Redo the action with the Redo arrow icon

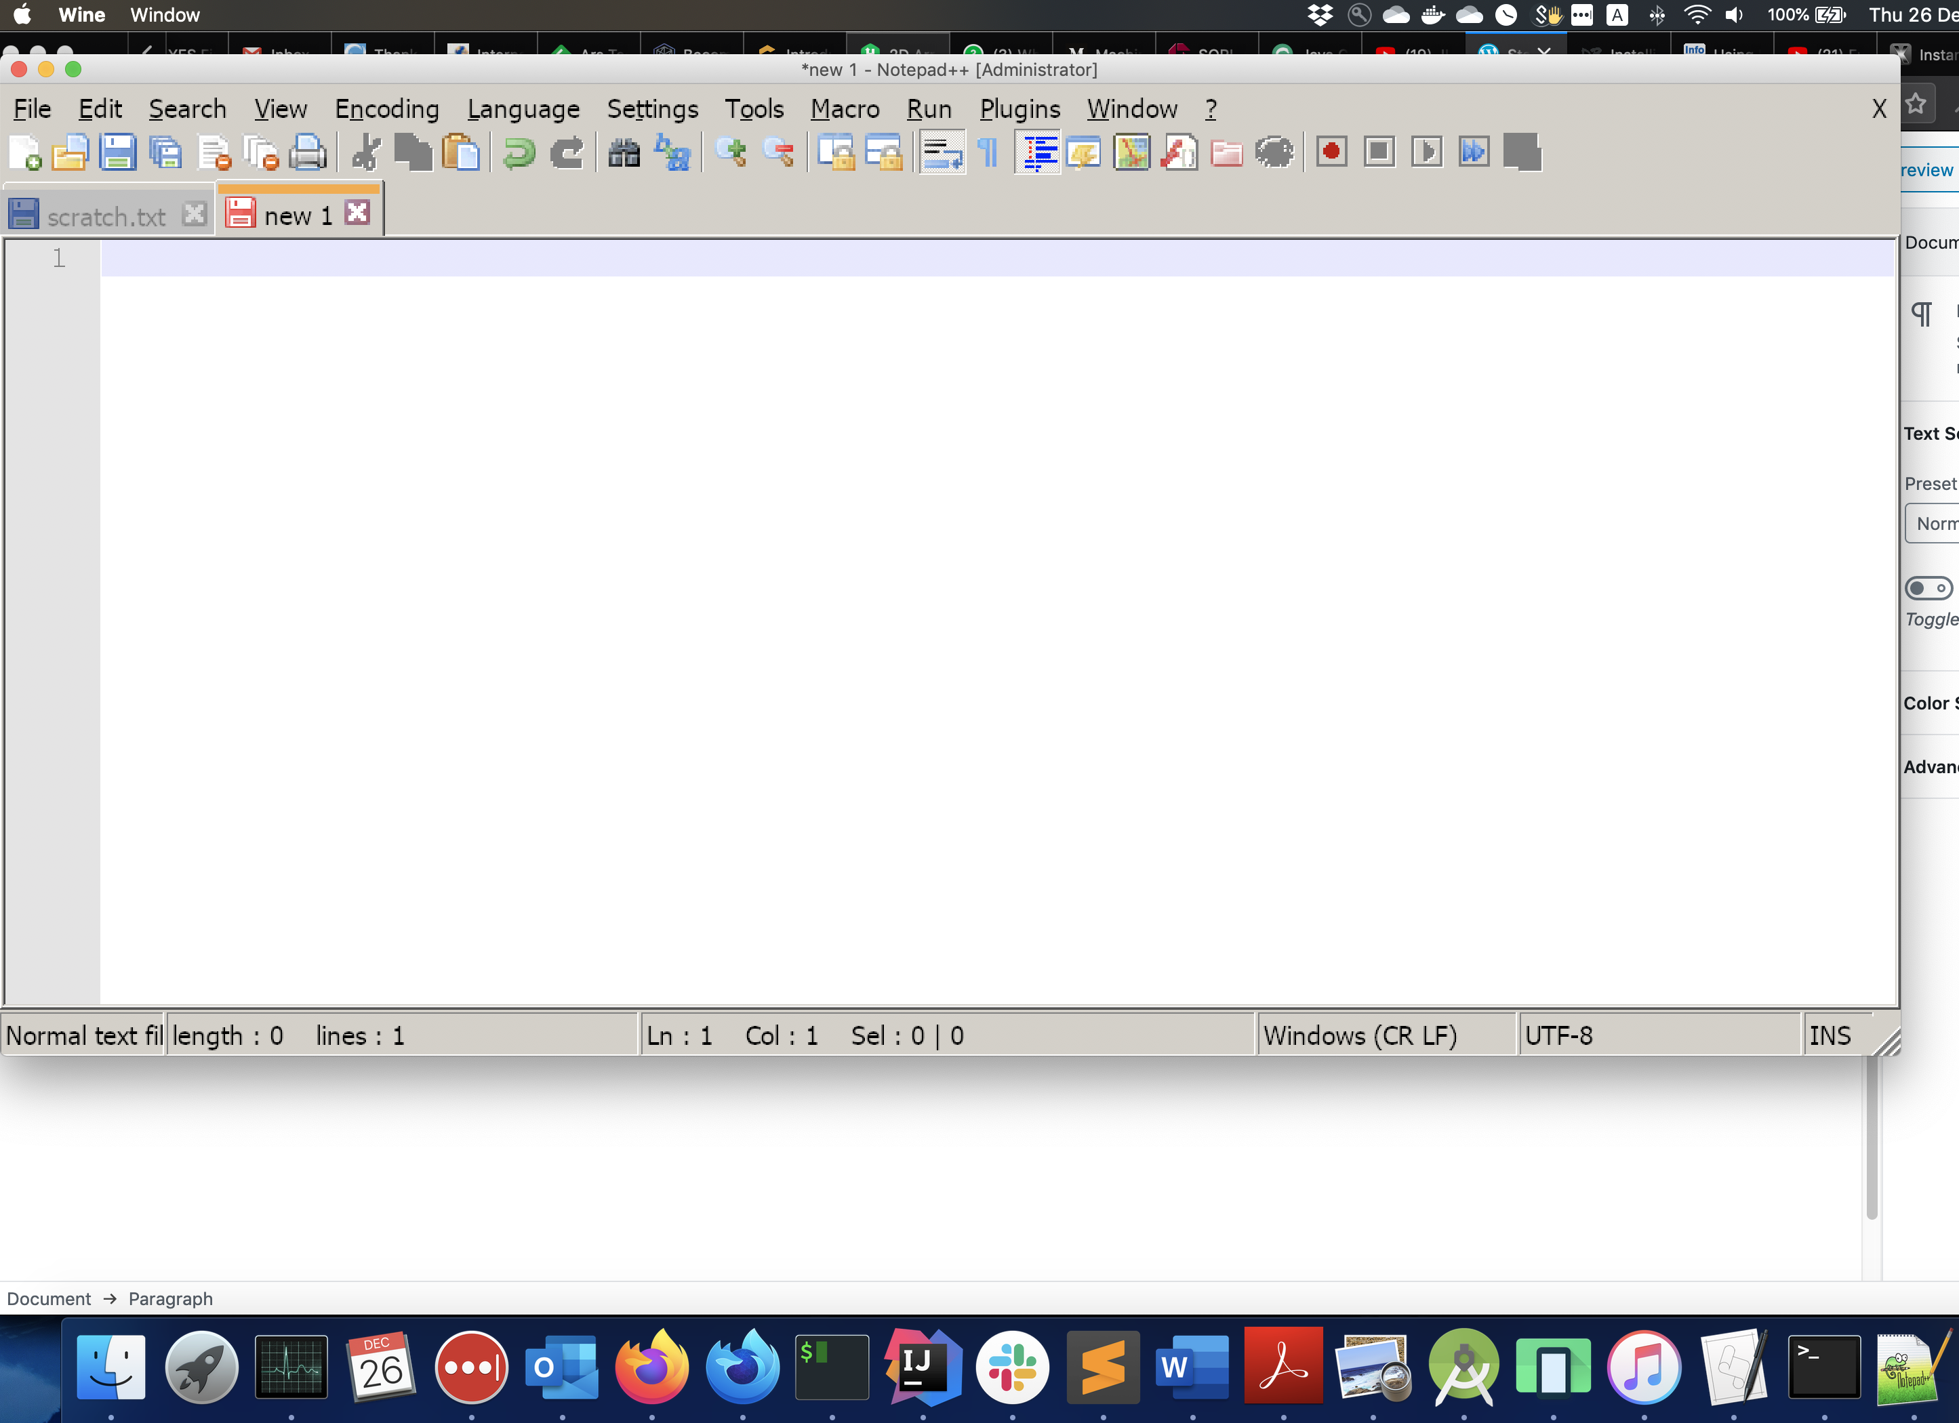[567, 153]
